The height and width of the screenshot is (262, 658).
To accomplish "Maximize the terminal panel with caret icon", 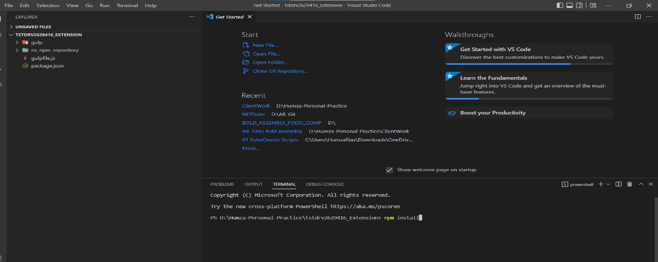I will pyautogui.click(x=641, y=184).
